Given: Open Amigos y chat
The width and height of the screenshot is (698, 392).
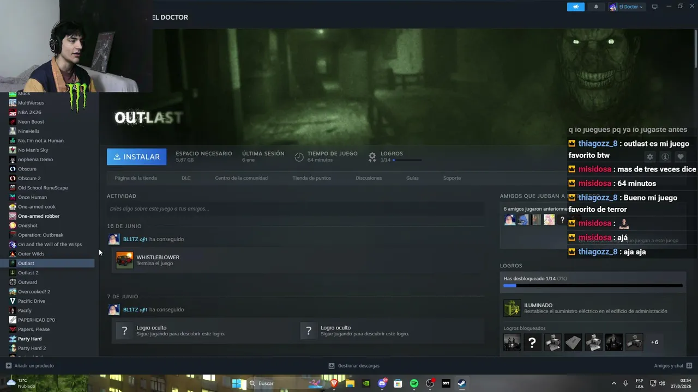Looking at the screenshot, I should (x=673, y=366).
